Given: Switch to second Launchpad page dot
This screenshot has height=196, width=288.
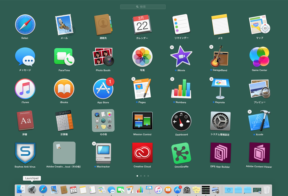Looking at the screenshot, I should click(141, 176).
